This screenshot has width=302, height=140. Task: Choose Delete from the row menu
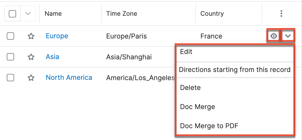tap(191, 88)
